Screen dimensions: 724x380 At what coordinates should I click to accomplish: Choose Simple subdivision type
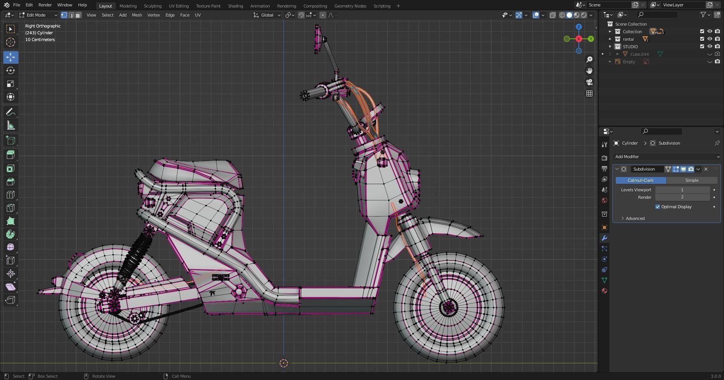[x=692, y=180]
